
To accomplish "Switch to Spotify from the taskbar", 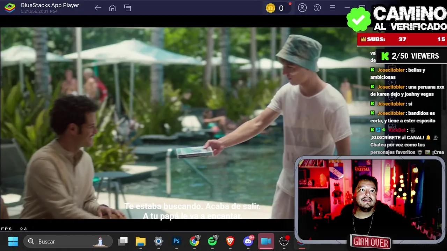I will point(212,241).
